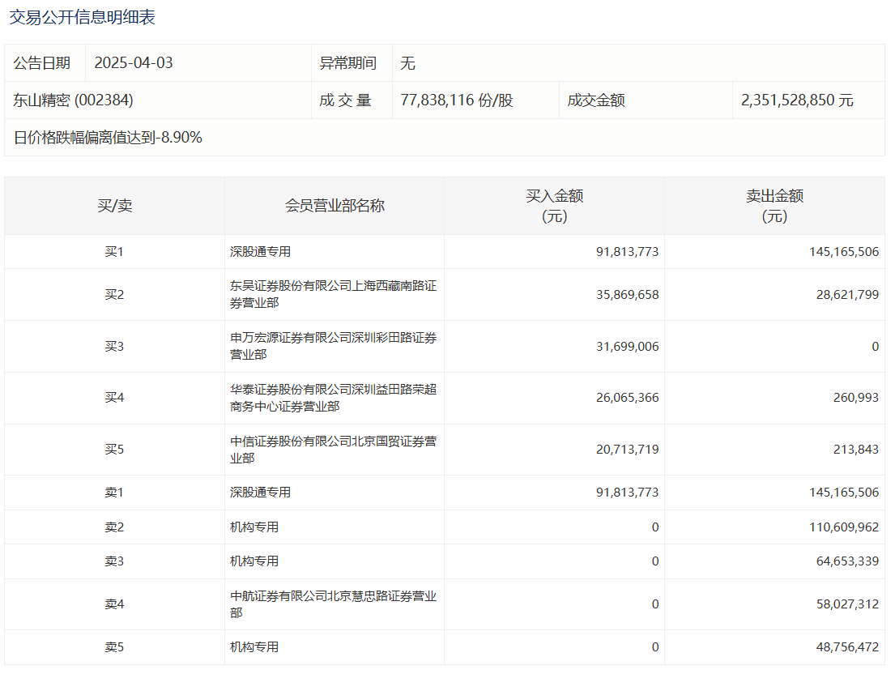Select the 买3 row label

point(114,347)
